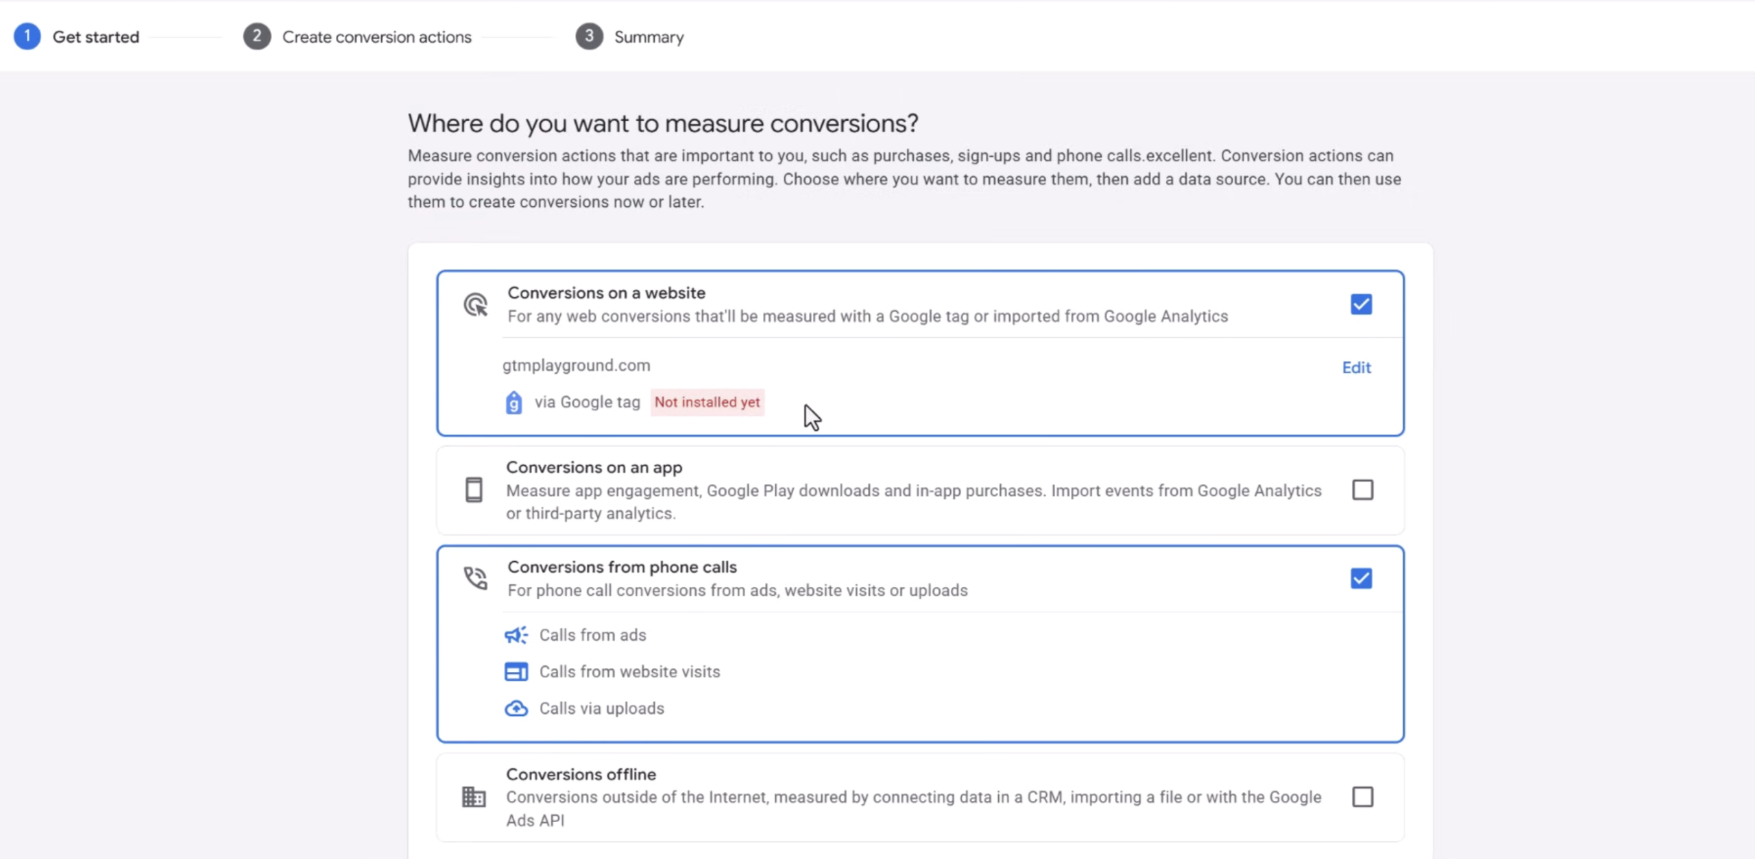Click the via Google tag label
This screenshot has height=859, width=1755.
point(588,402)
